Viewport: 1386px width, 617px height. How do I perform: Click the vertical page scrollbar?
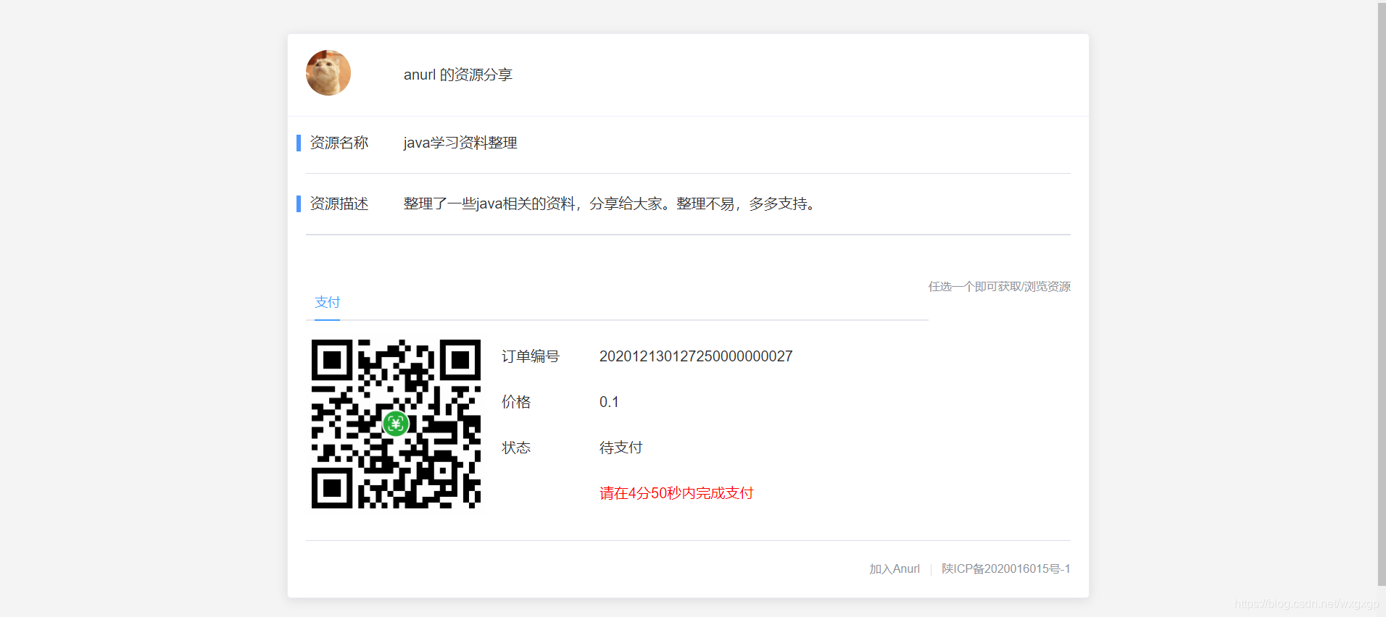point(1382,294)
